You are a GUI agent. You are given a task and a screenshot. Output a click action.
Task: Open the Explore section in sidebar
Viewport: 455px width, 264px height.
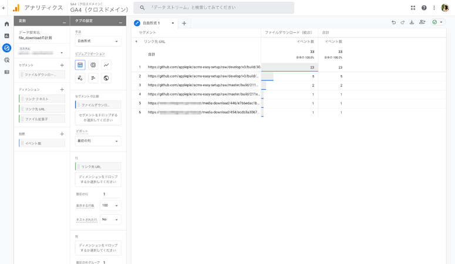(x=7, y=48)
